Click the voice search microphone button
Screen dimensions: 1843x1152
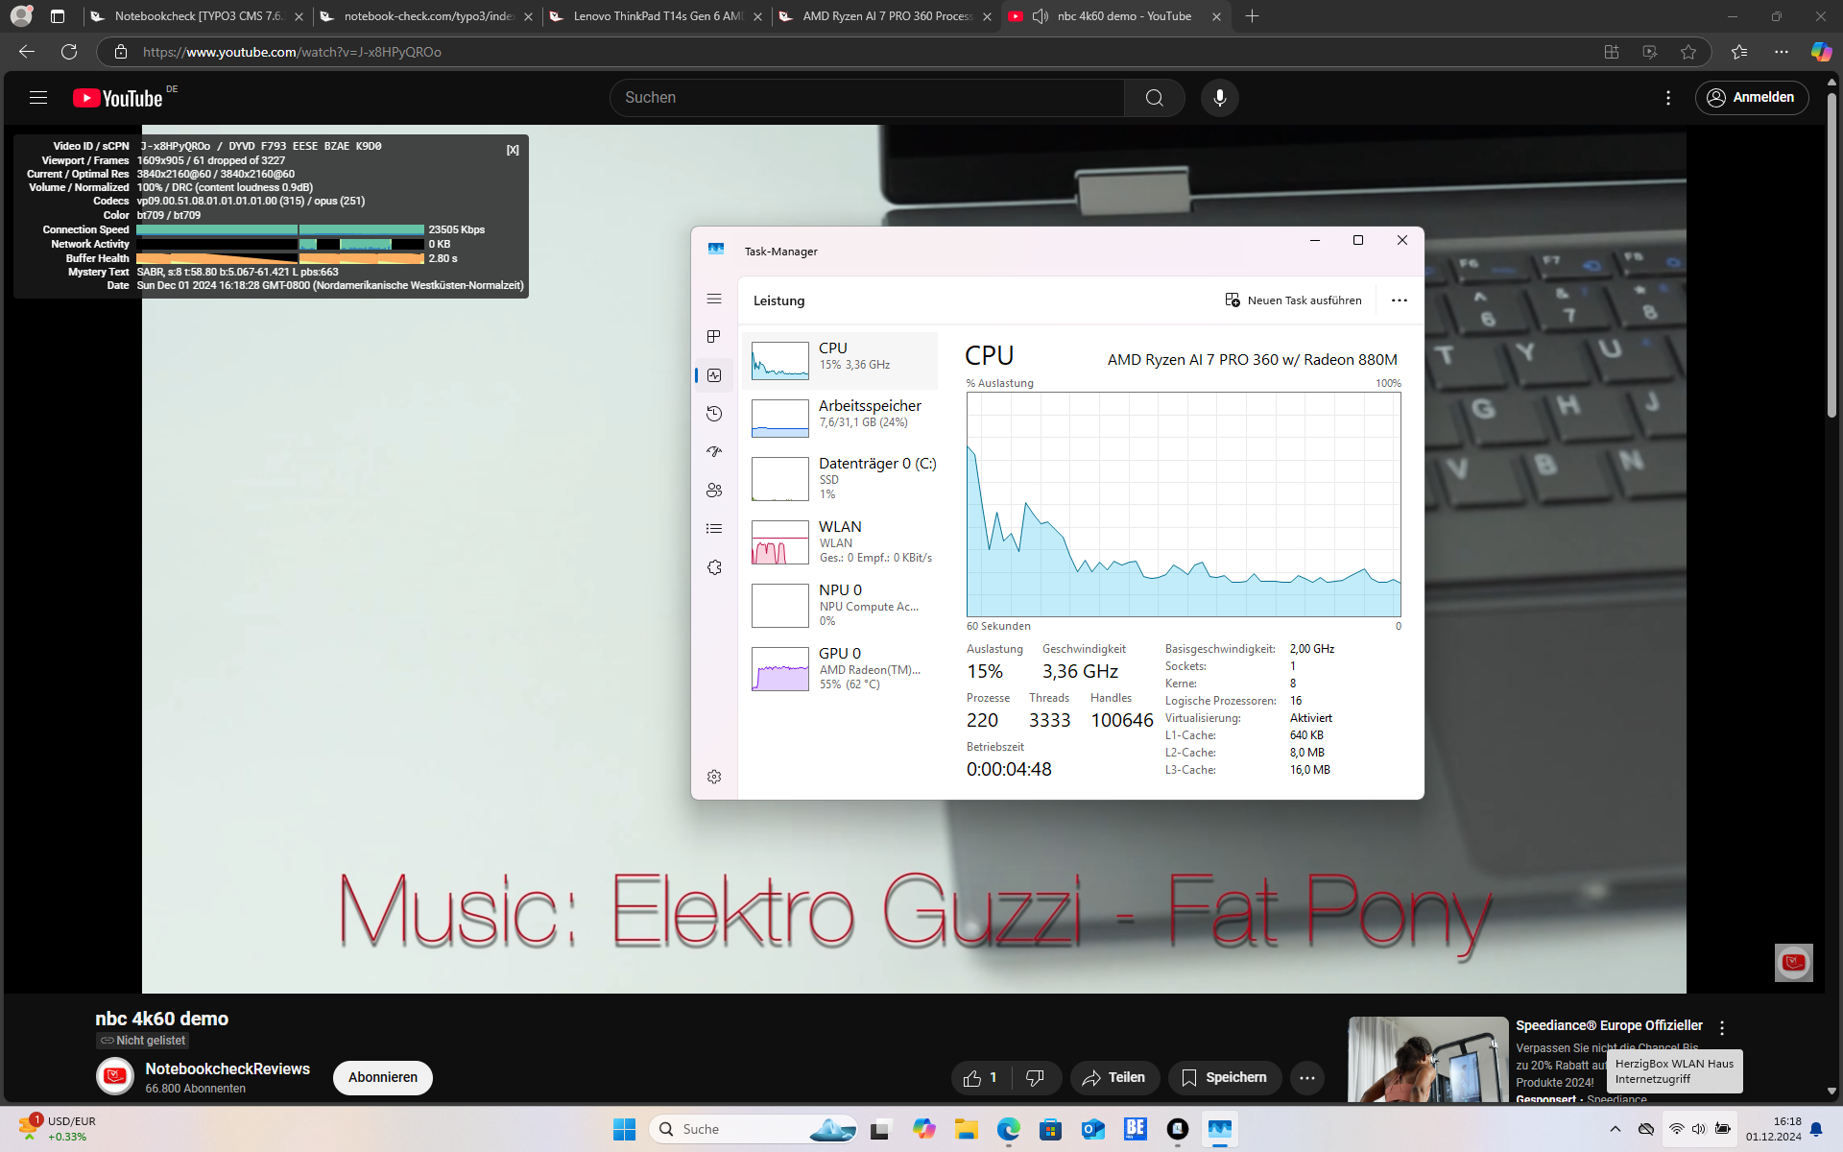click(1219, 97)
